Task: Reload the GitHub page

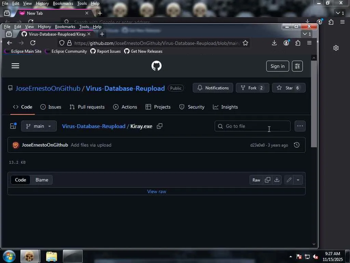Action: click(x=33, y=43)
